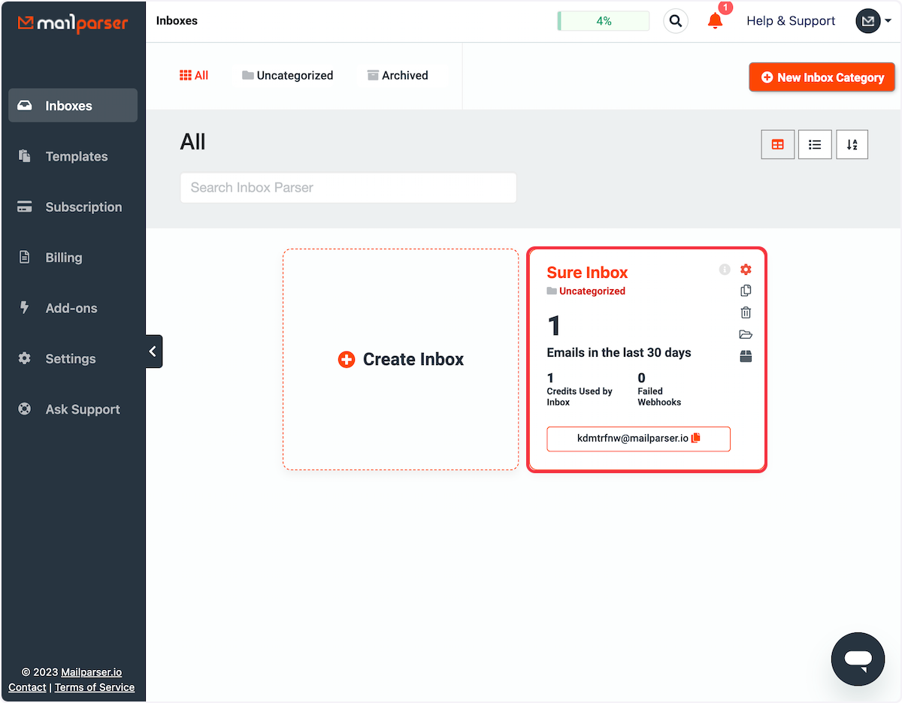Click the Create Inbox card
Screen dimensions: 902x703
[401, 360]
